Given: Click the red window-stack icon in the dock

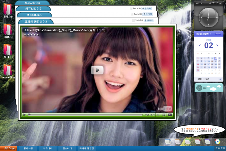Looking at the screenshot, I should coord(198,141).
